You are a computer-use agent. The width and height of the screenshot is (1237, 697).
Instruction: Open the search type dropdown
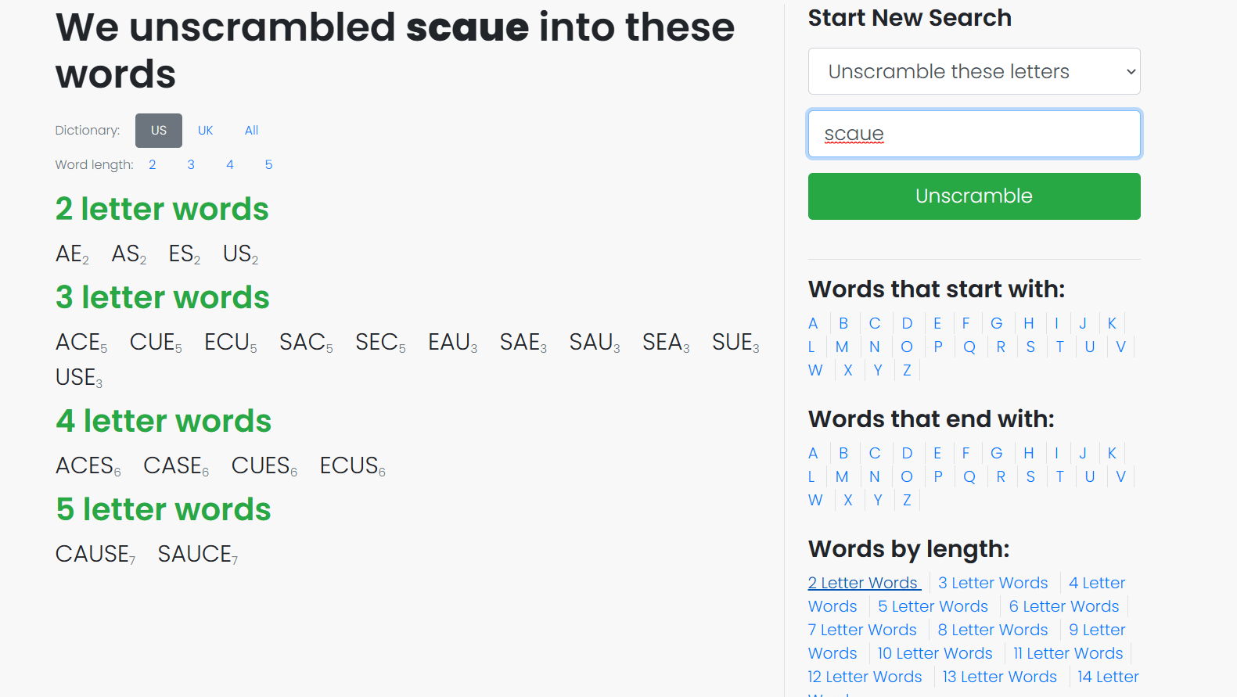point(973,71)
